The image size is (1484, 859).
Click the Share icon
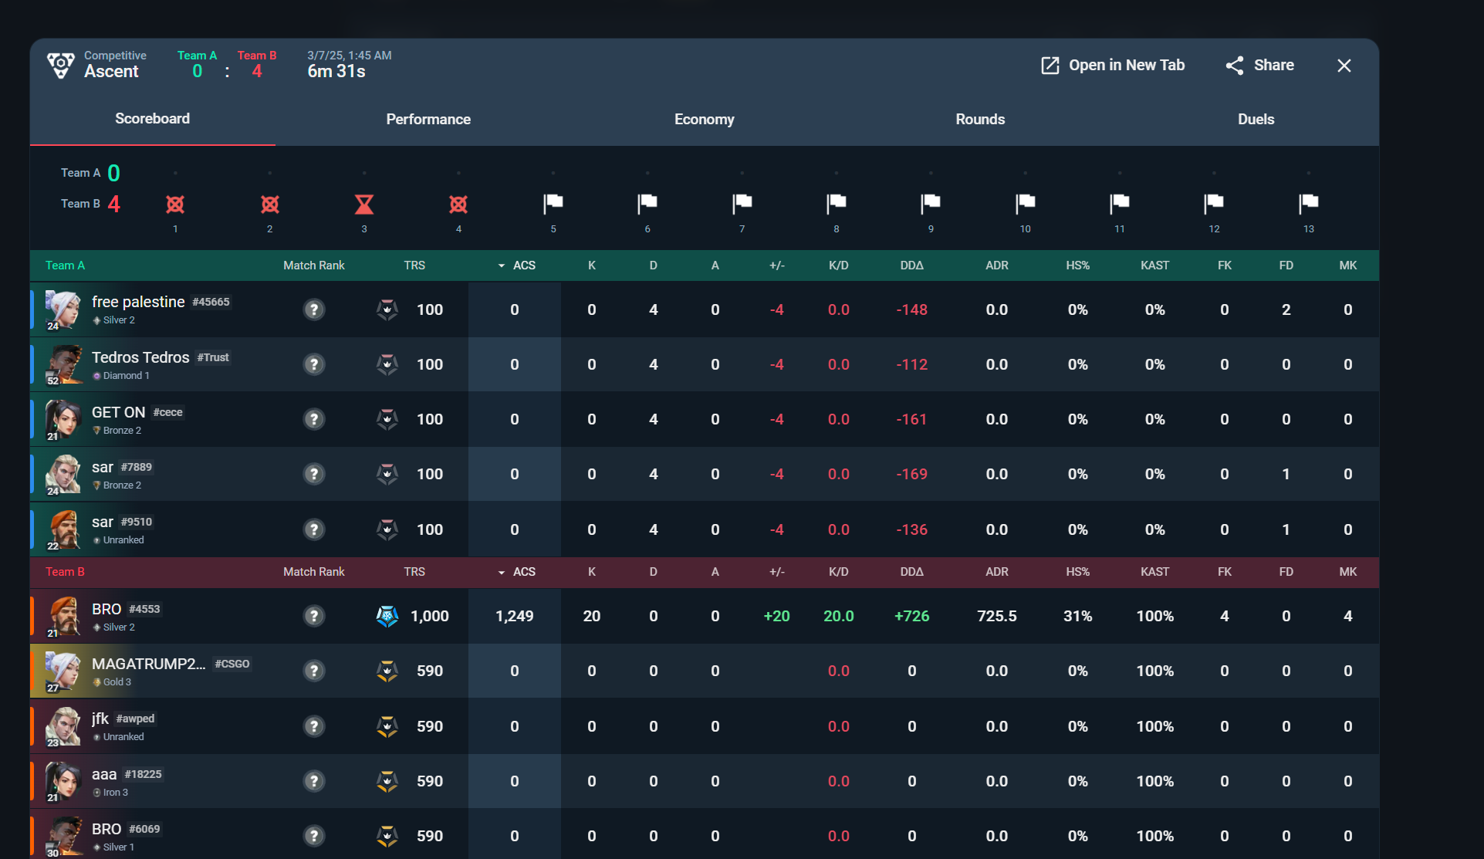(x=1234, y=66)
